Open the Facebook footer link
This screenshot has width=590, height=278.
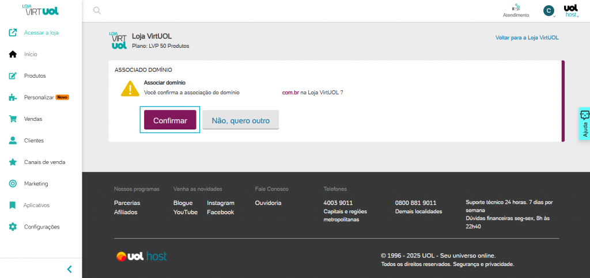pyautogui.click(x=221, y=212)
